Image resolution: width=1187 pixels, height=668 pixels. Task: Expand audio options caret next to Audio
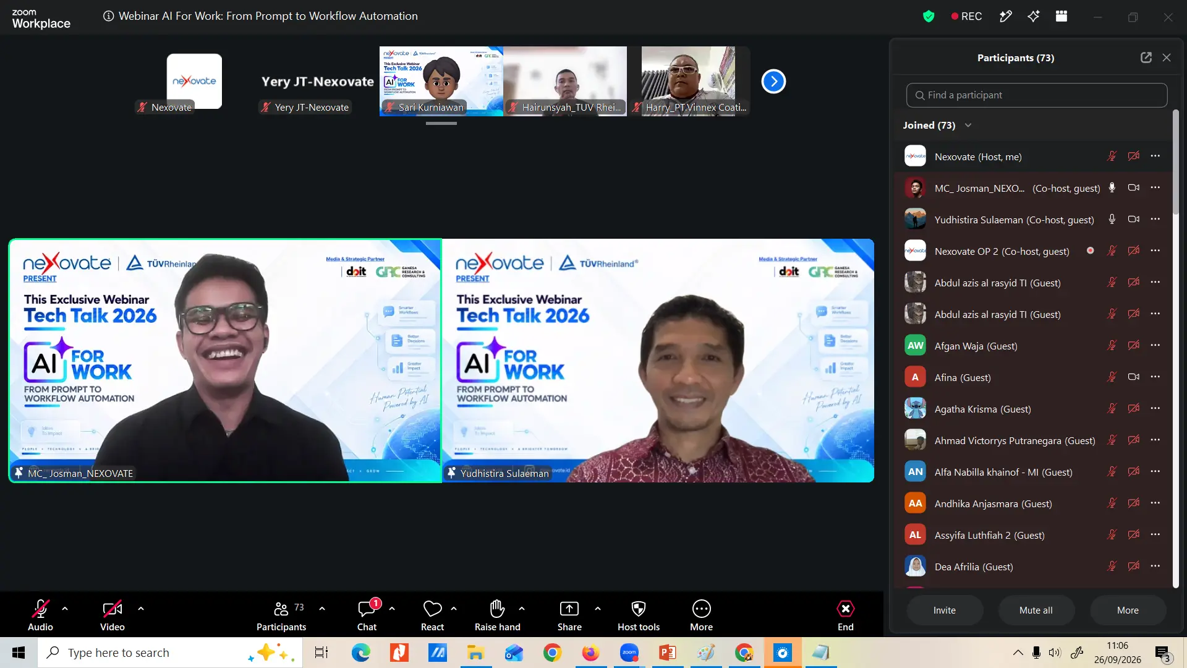tap(65, 609)
